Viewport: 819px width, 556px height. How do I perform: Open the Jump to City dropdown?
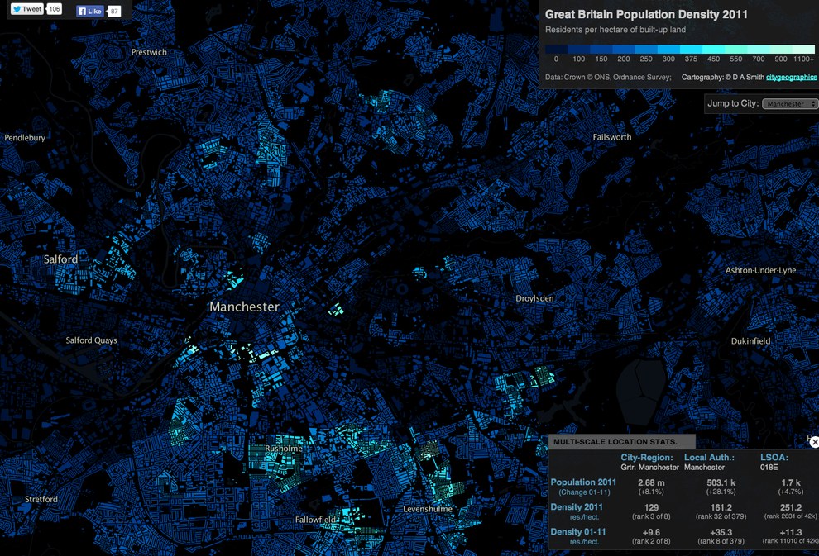click(x=788, y=104)
